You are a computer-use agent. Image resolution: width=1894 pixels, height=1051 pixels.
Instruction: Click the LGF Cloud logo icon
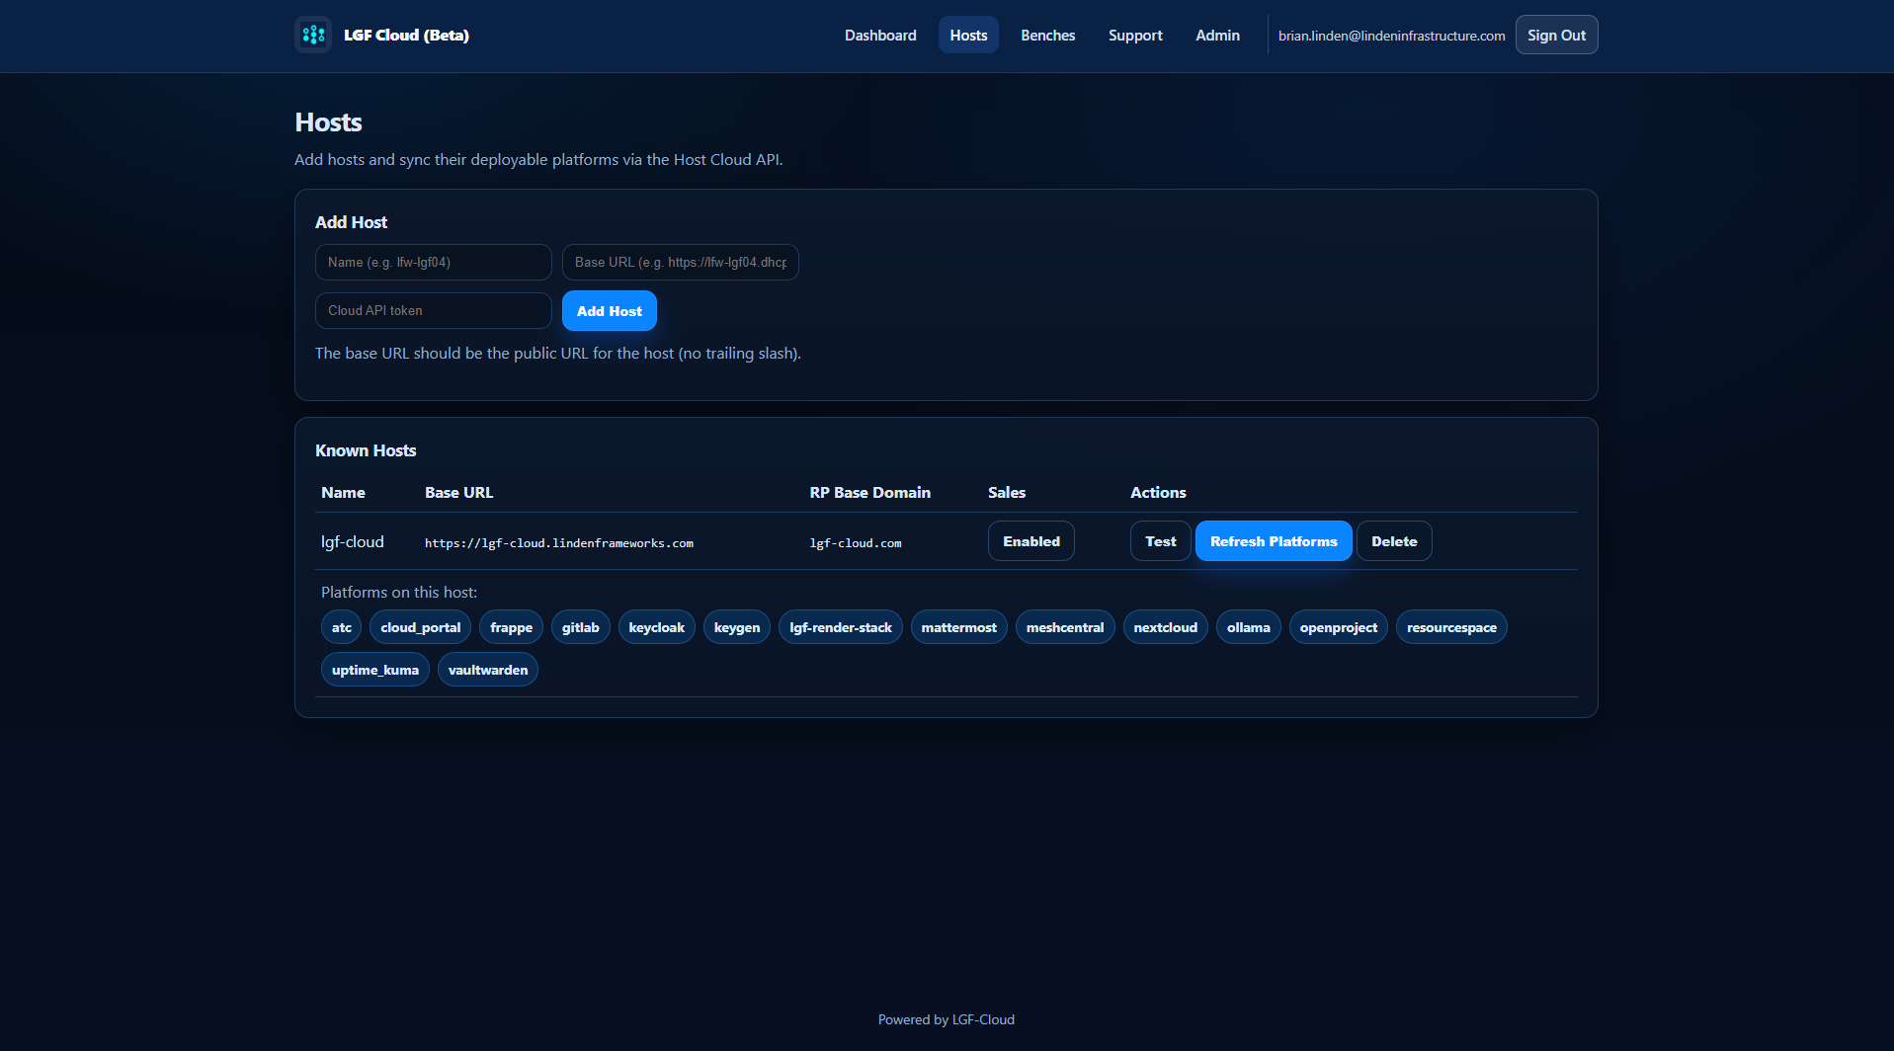[x=313, y=35]
